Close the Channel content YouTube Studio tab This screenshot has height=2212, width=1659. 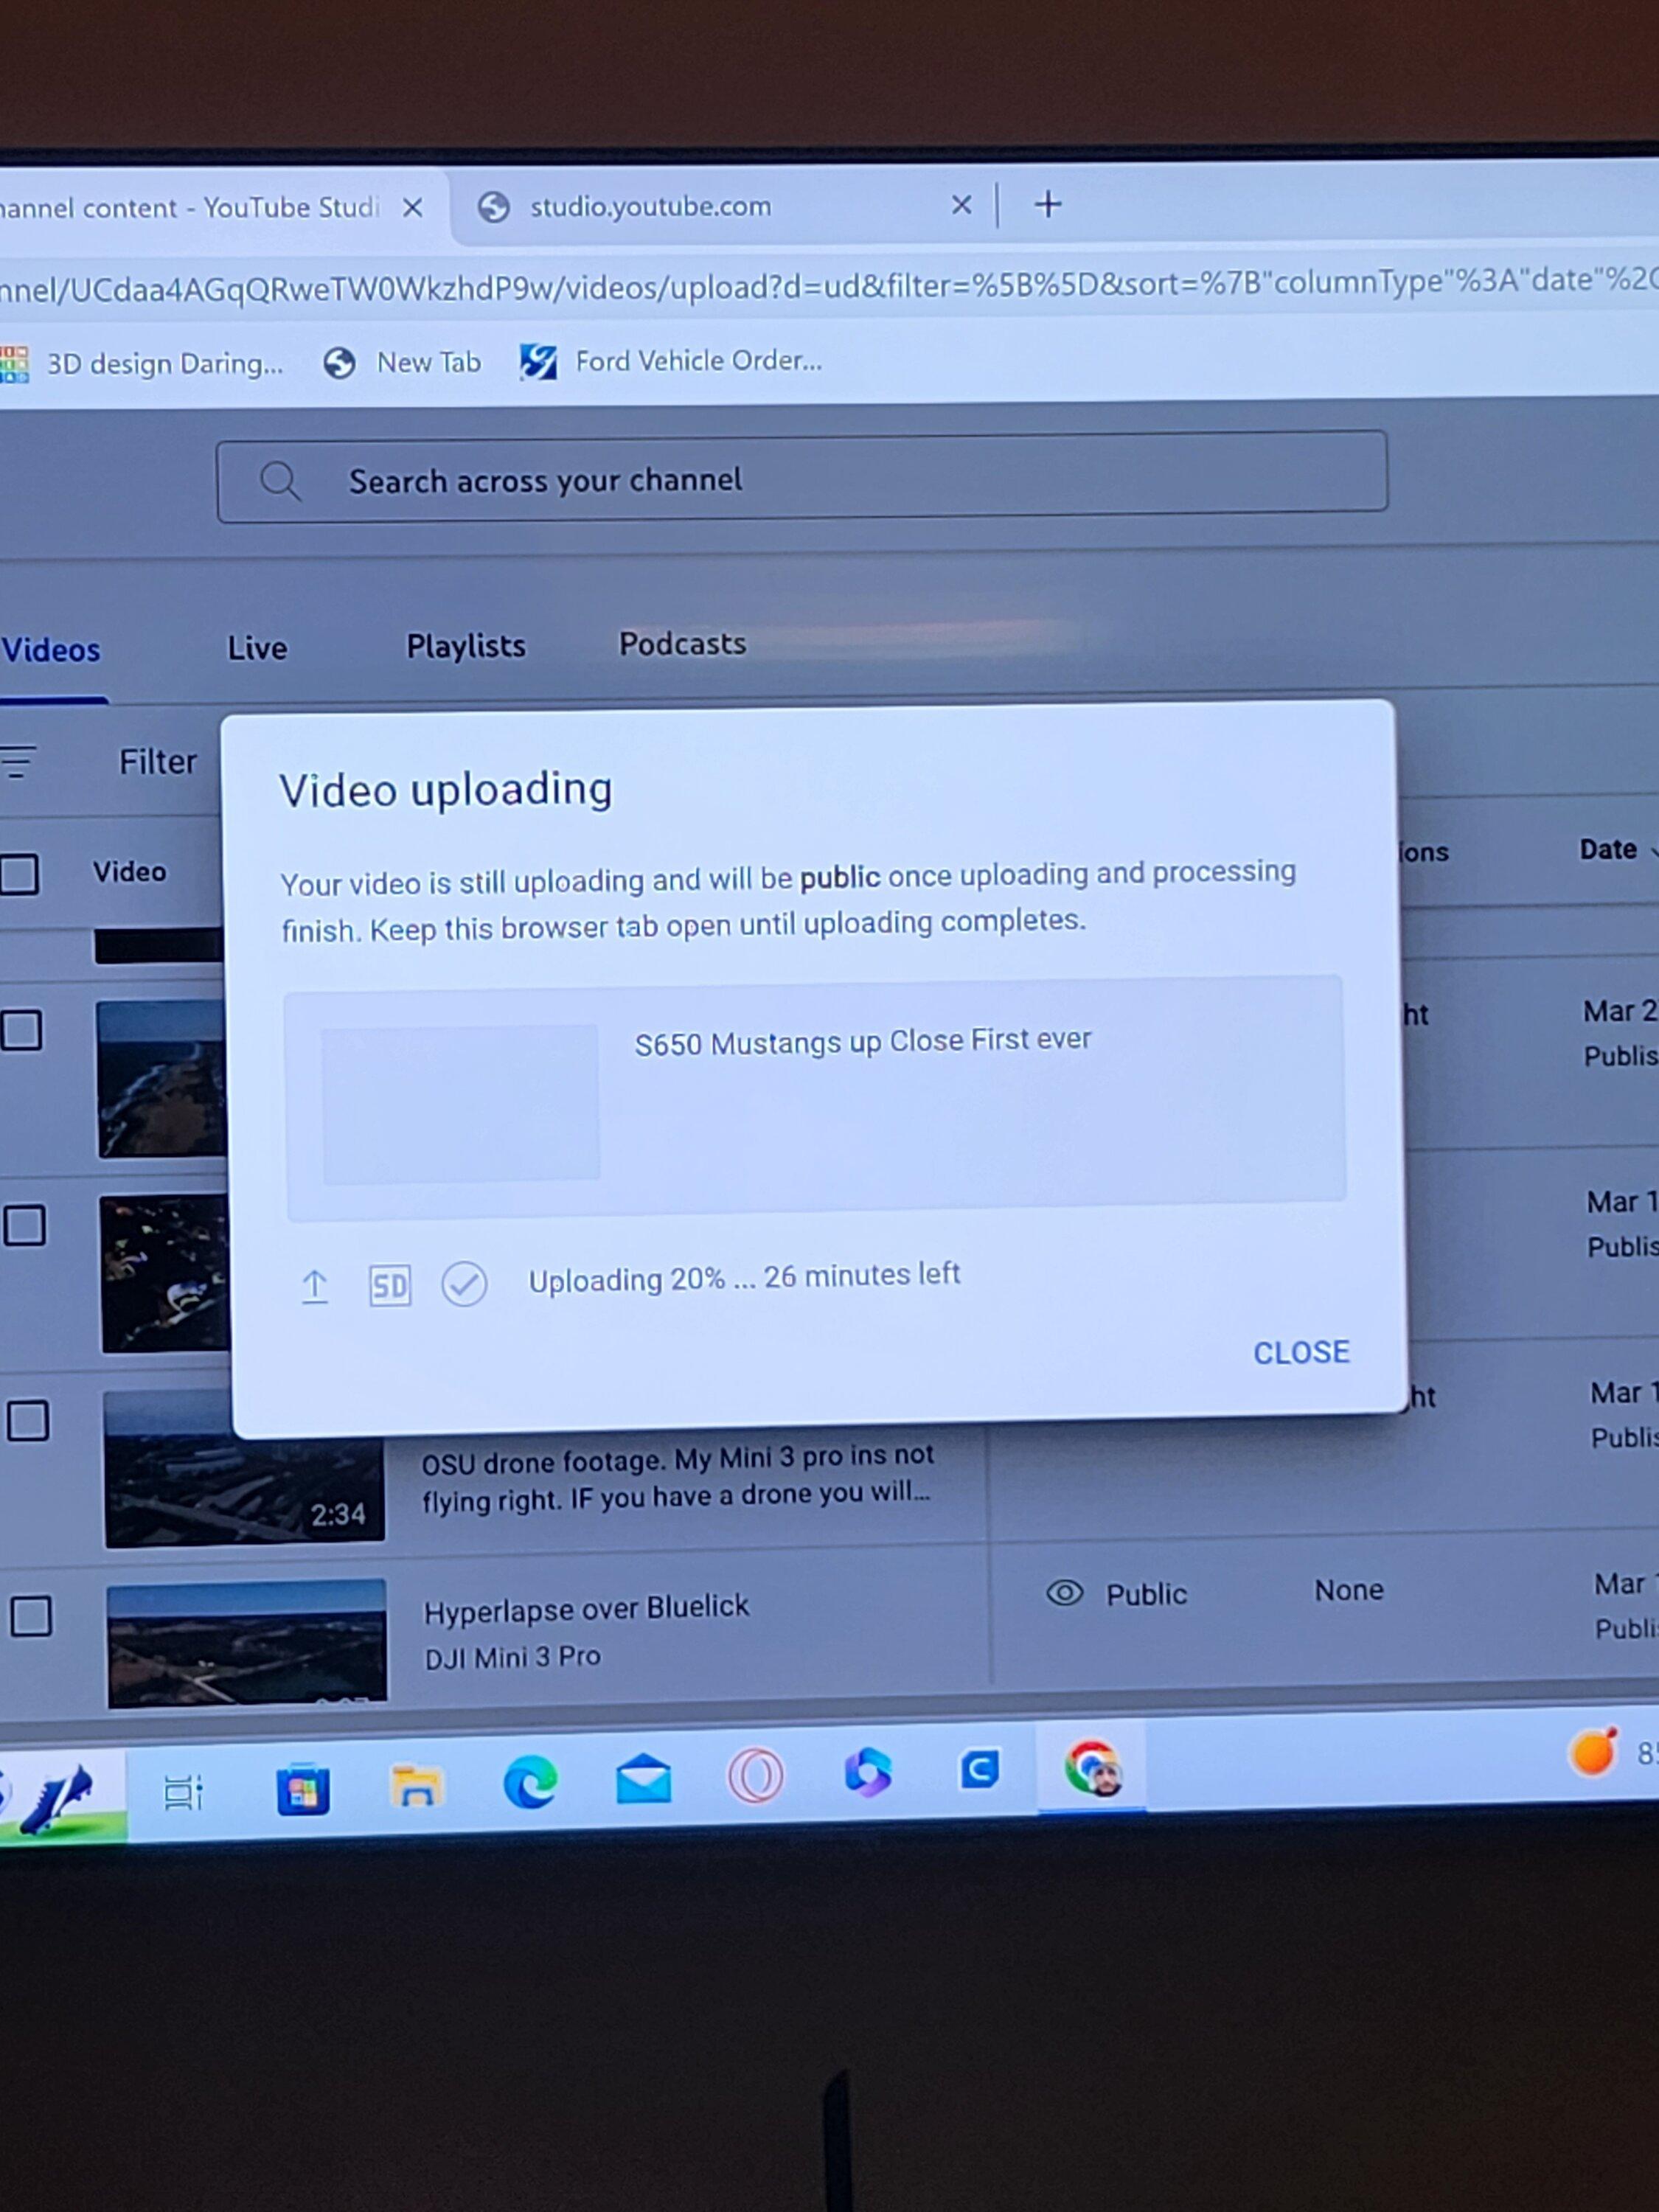pos(412,208)
